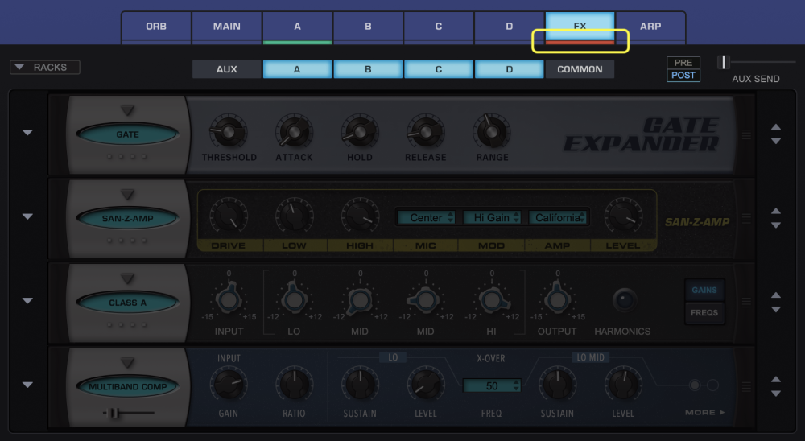805x441 pixels.
Task: Toggle the GATE effect on or off
Action: [128, 134]
